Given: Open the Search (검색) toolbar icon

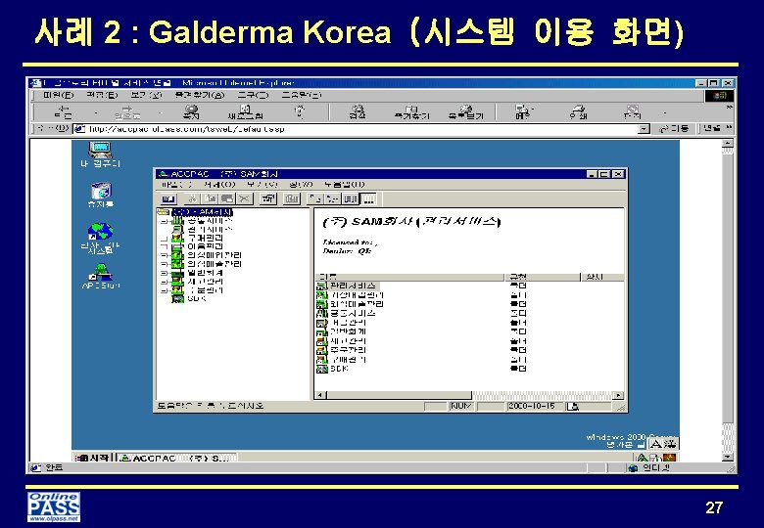Looking at the screenshot, I should tap(358, 112).
